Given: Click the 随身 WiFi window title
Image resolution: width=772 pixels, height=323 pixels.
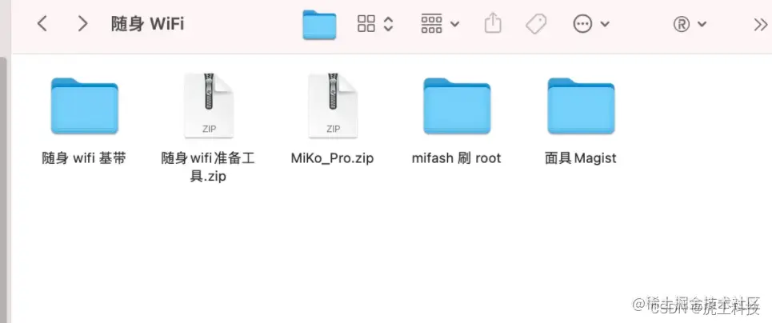Looking at the screenshot, I should click(147, 23).
